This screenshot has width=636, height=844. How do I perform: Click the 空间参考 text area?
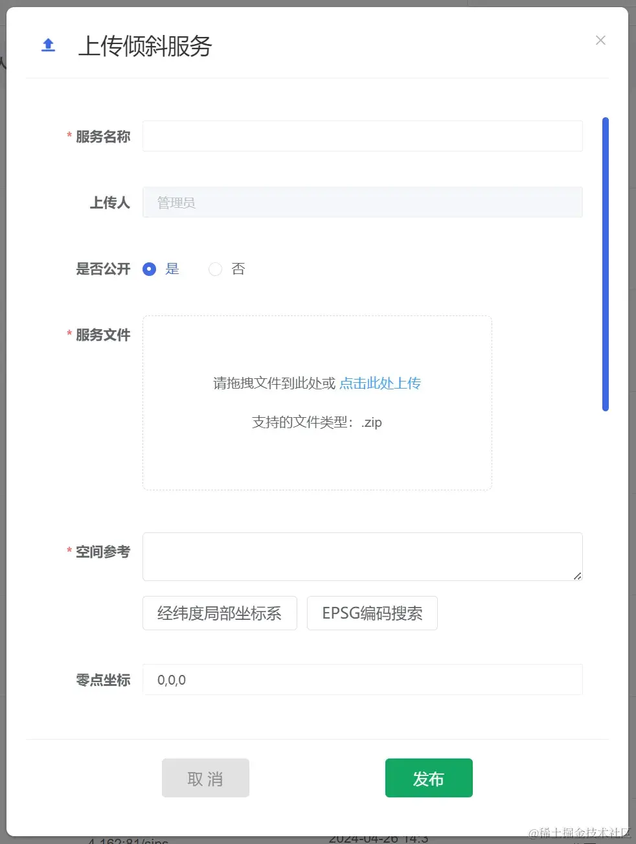[362, 556]
